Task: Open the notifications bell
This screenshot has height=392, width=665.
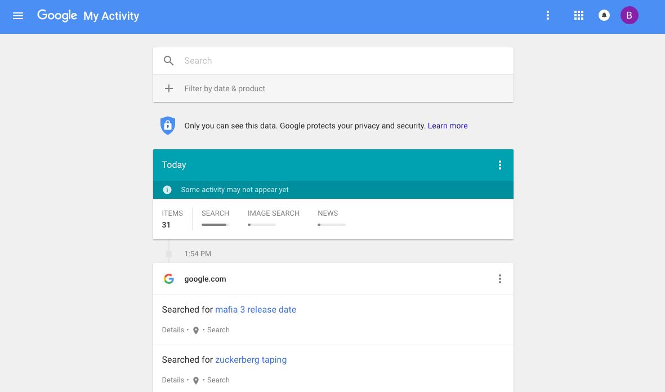Action: click(x=604, y=16)
